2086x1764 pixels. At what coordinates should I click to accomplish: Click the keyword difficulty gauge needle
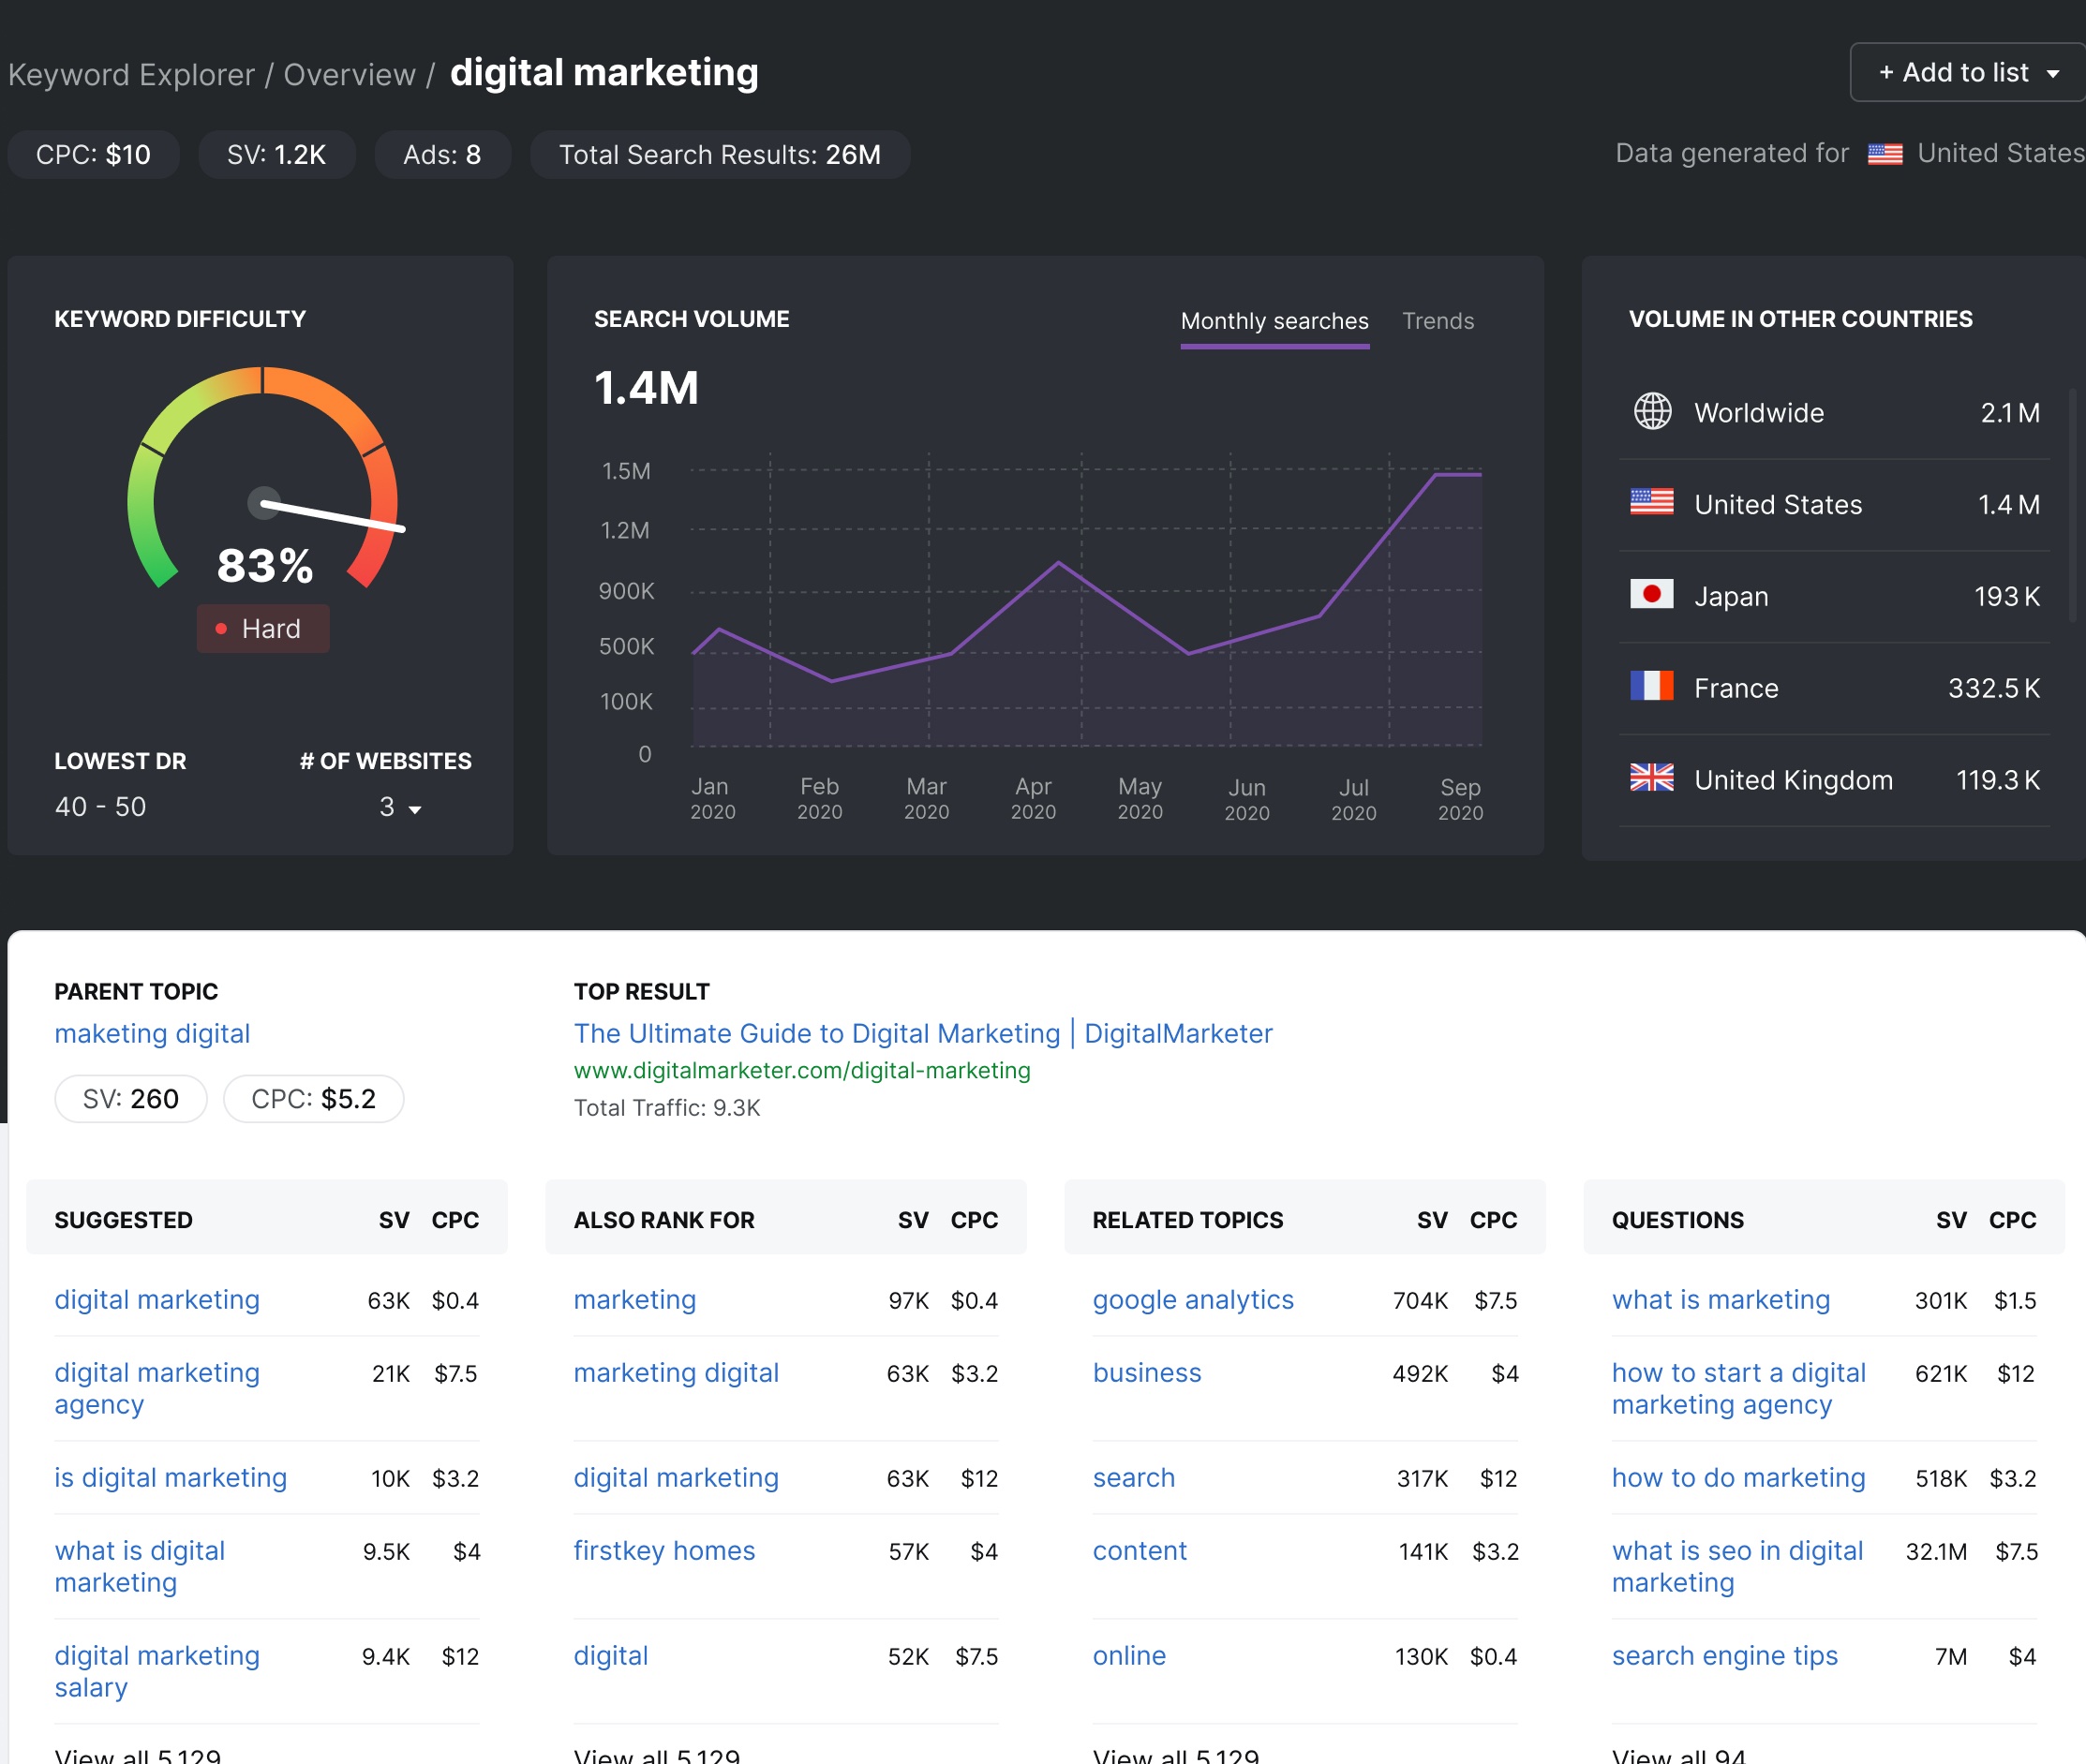(330, 515)
